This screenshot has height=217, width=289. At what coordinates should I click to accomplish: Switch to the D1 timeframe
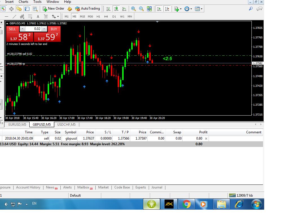pos(114,17)
